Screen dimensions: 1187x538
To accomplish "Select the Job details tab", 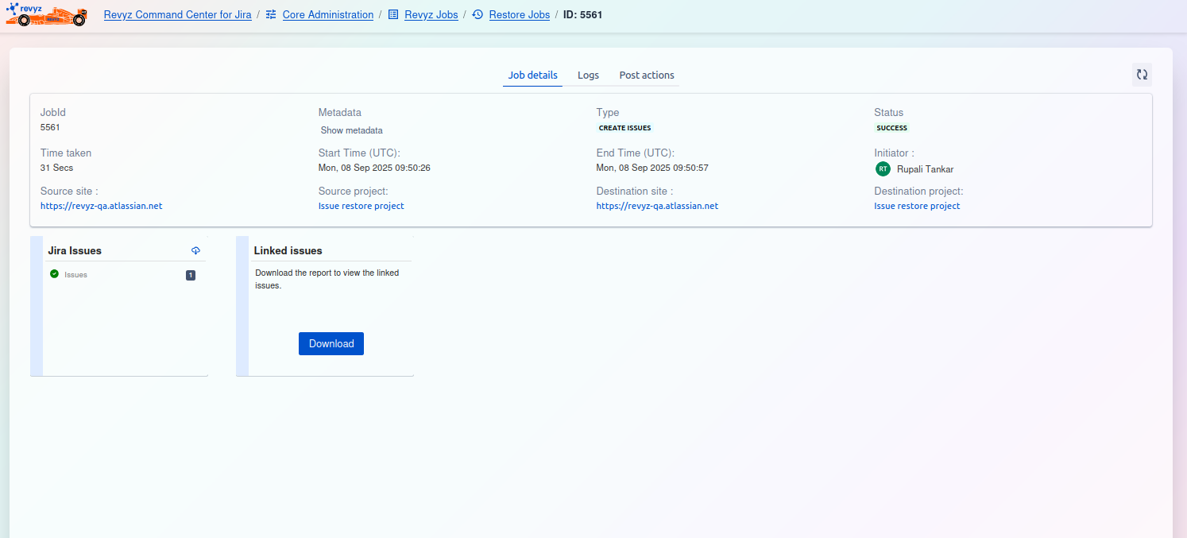I will pos(532,75).
